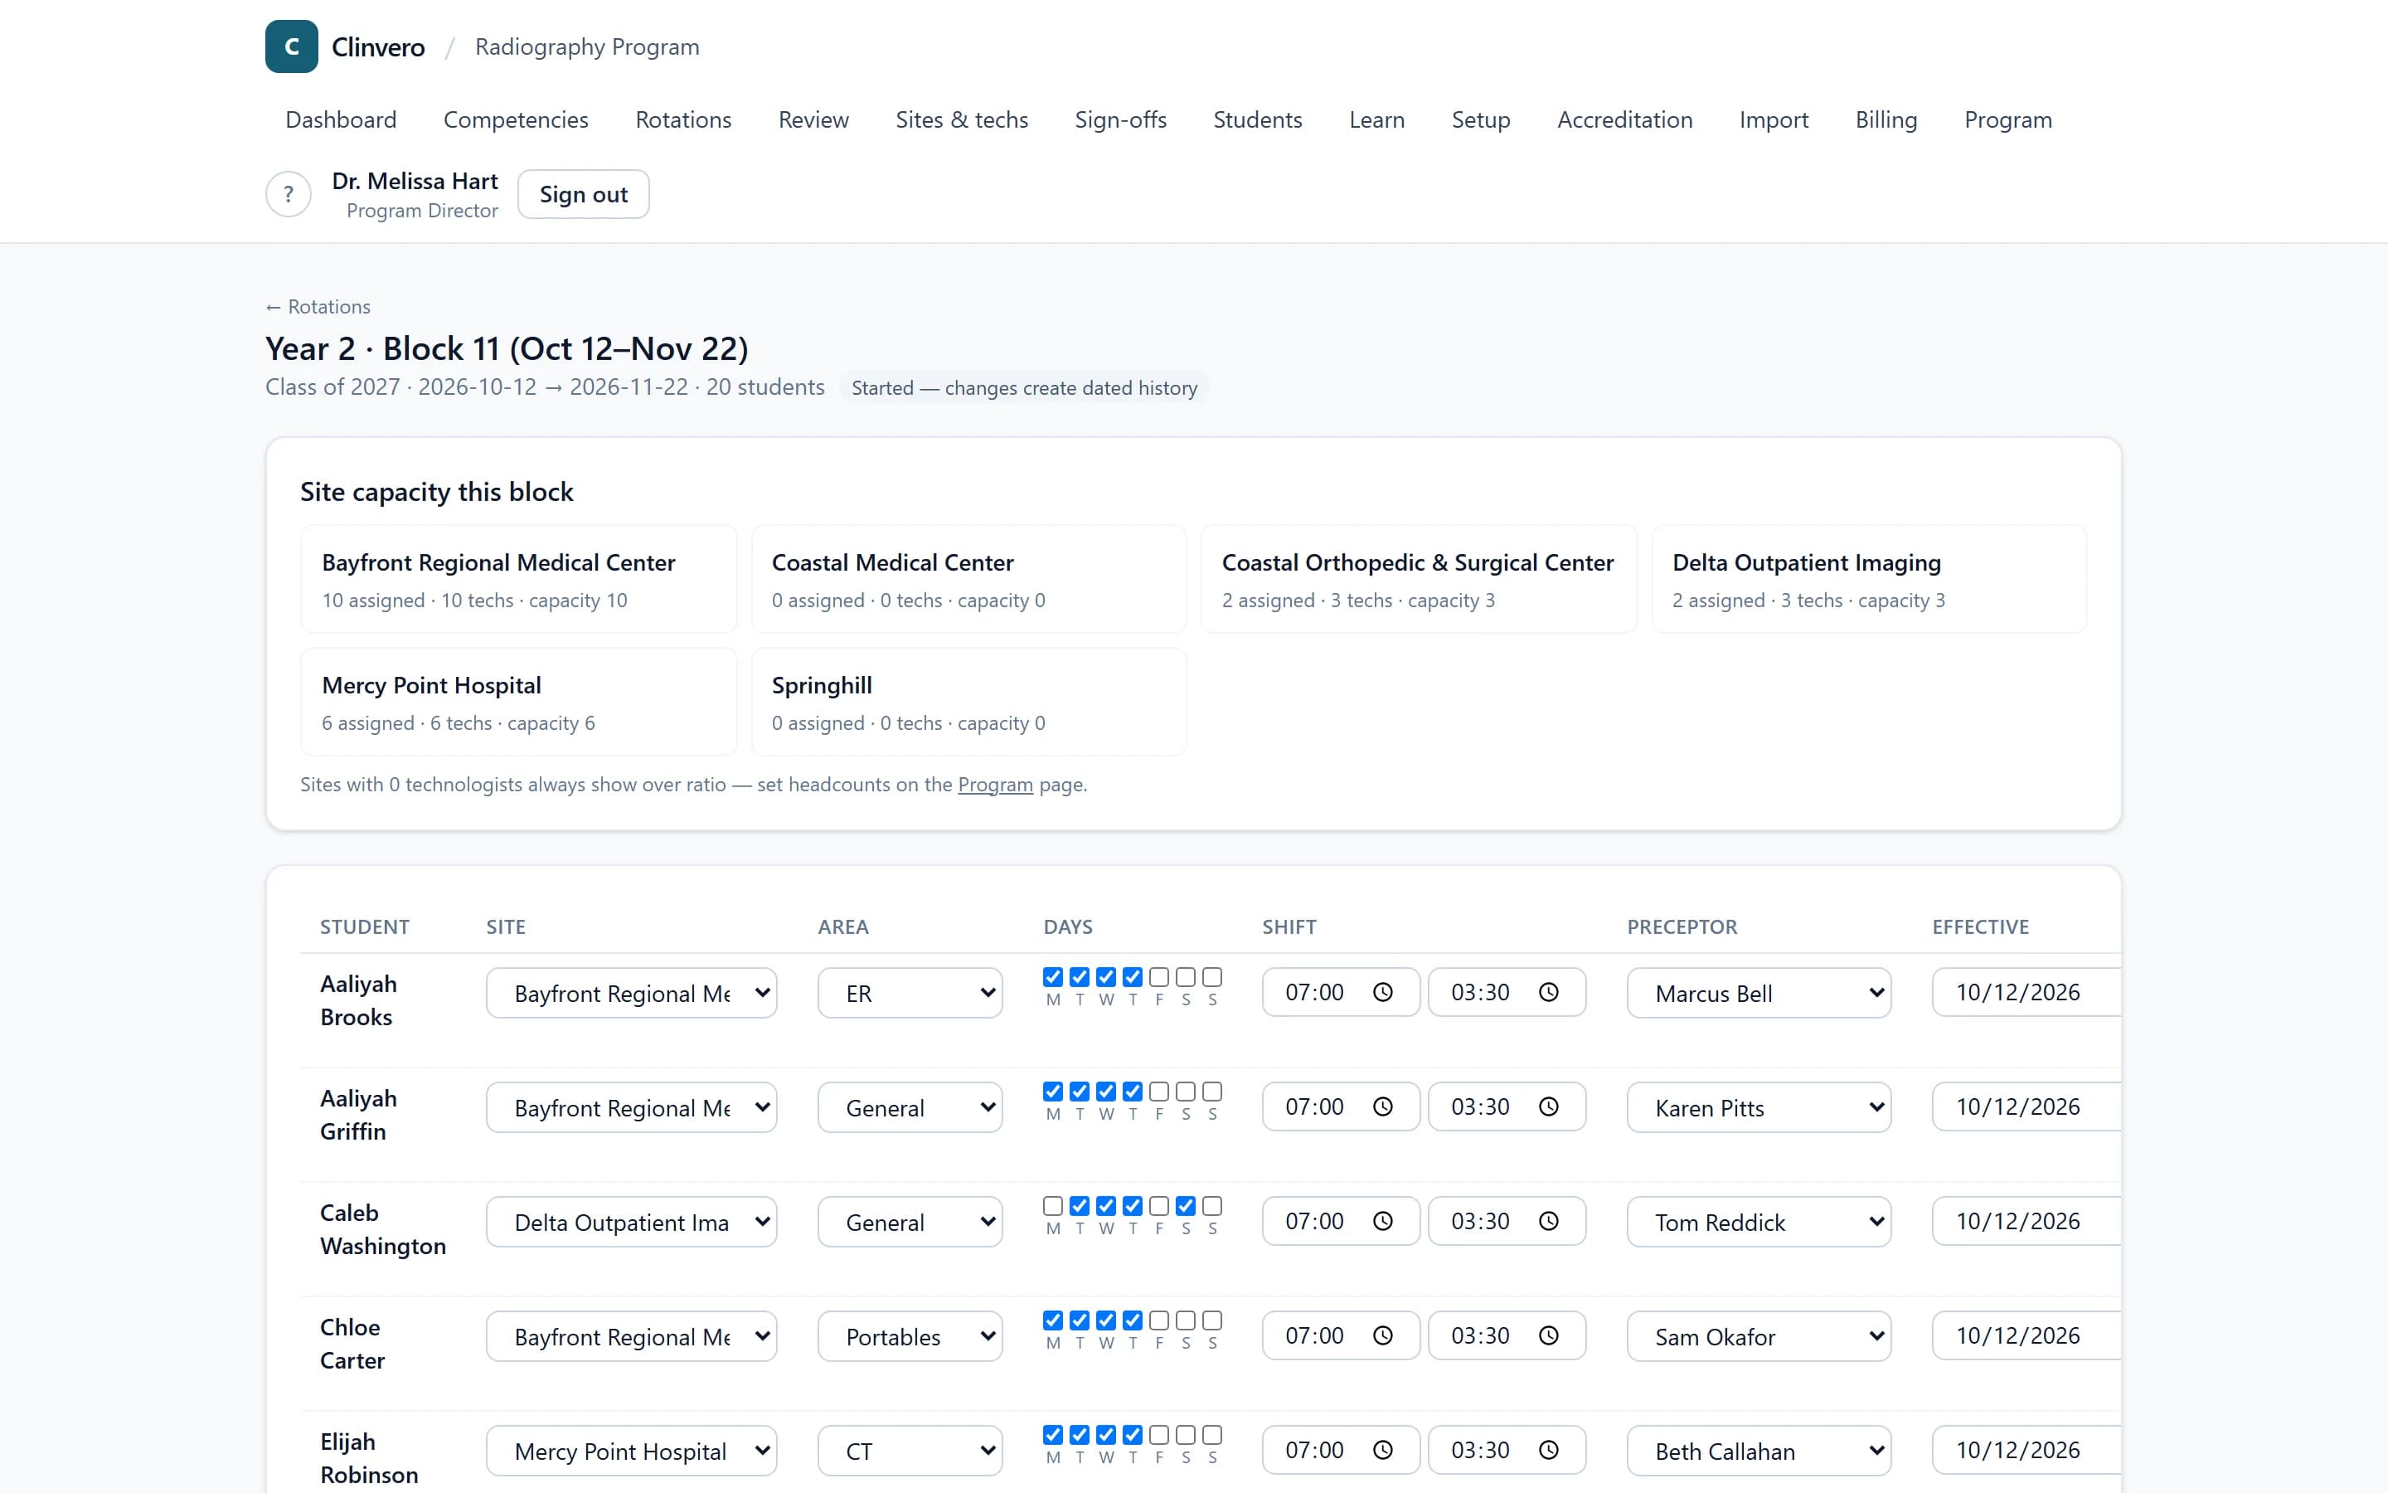Open the Competencies nav item
This screenshot has width=2388, height=1493.
tap(516, 119)
